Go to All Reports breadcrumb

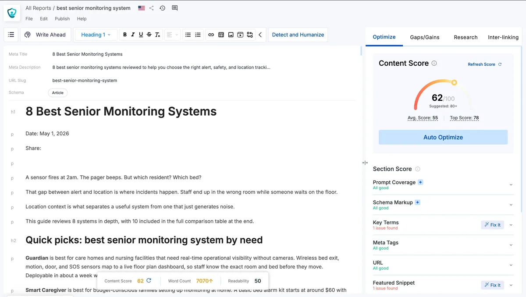click(38, 8)
